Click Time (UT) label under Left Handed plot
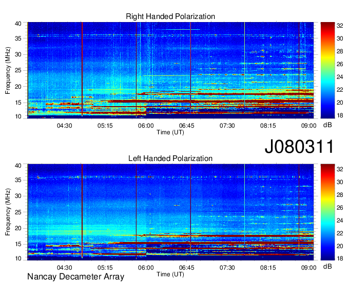 [x=170, y=275]
